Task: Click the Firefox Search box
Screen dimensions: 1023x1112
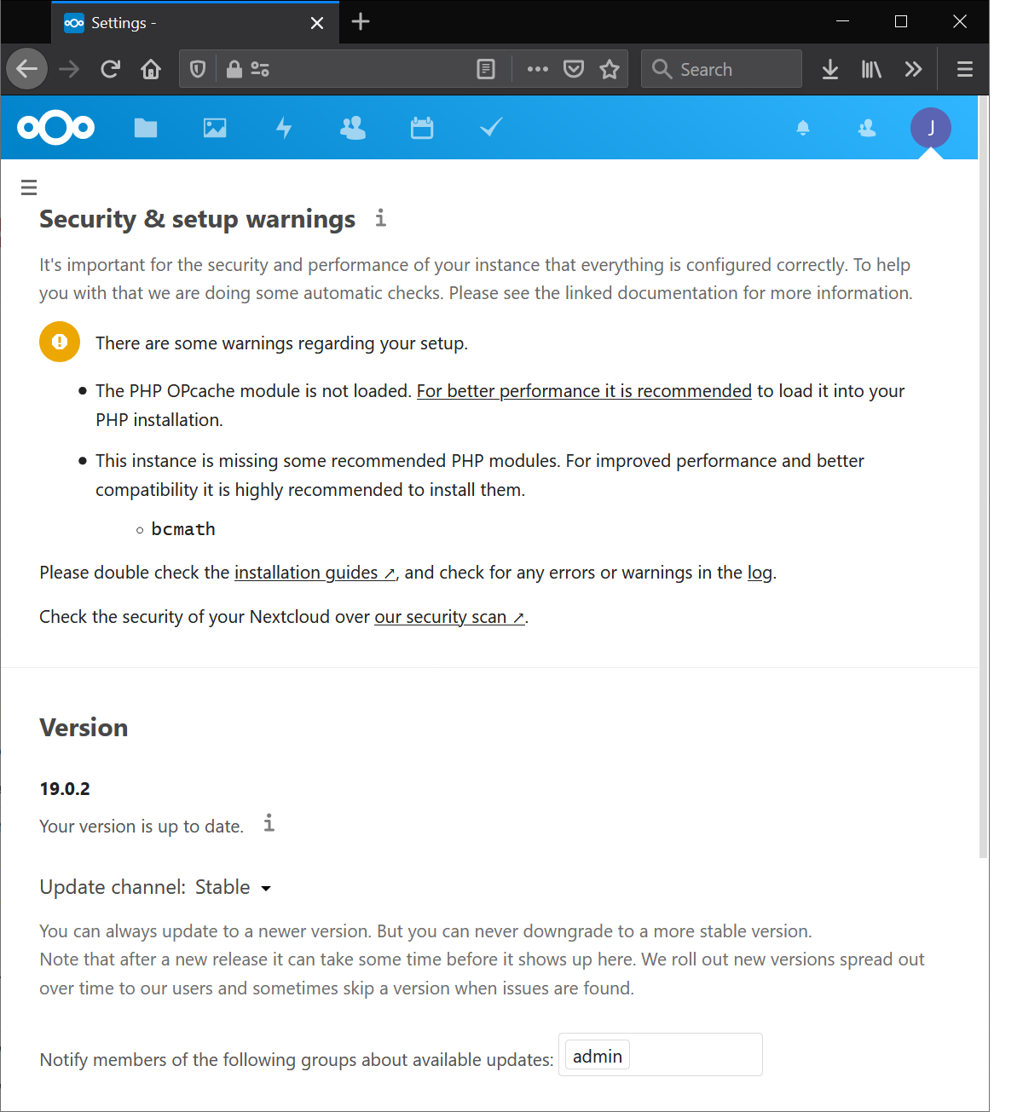Action: [721, 69]
